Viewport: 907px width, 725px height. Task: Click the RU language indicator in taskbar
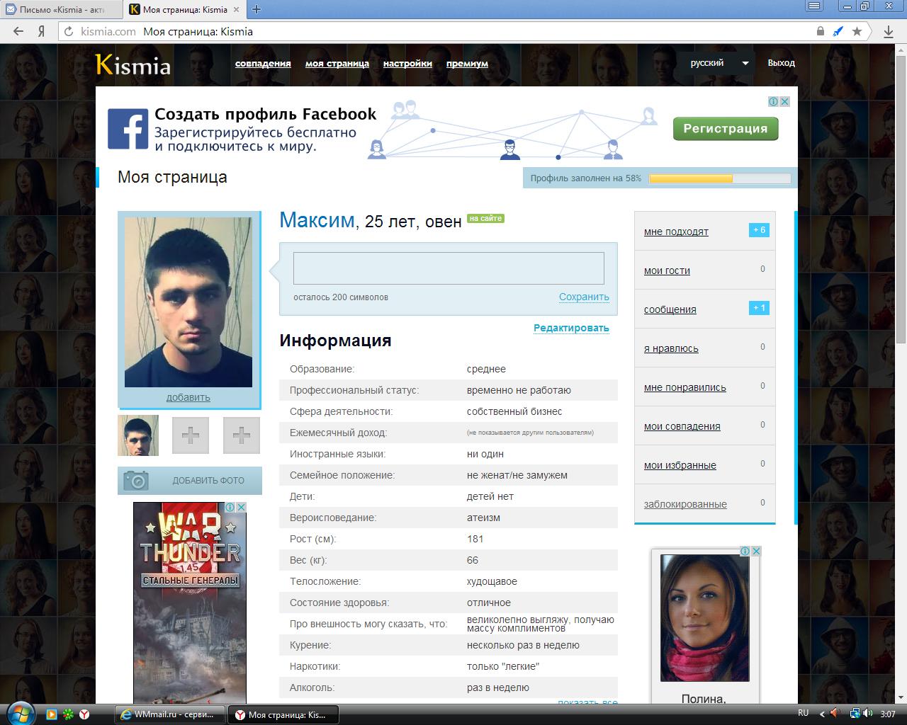pos(804,713)
